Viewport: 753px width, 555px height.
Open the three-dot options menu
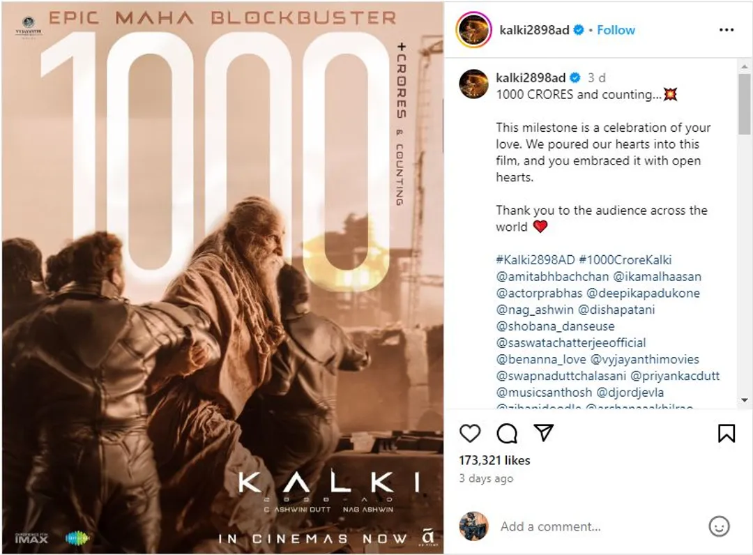tap(727, 29)
